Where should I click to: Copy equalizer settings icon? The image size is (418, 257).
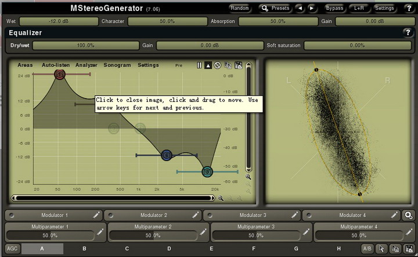[x=228, y=65]
